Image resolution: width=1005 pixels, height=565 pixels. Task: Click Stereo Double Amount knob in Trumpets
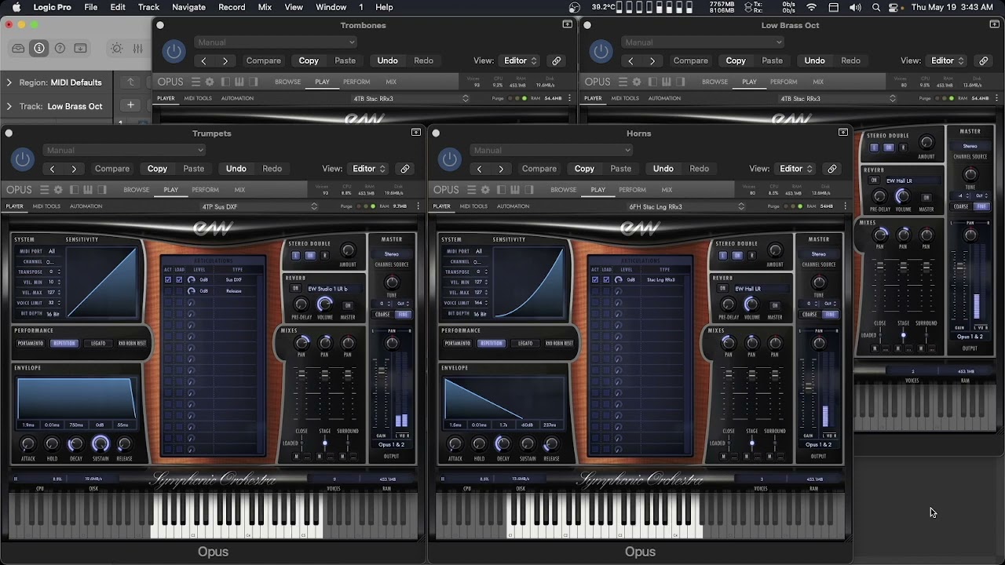pyautogui.click(x=348, y=251)
